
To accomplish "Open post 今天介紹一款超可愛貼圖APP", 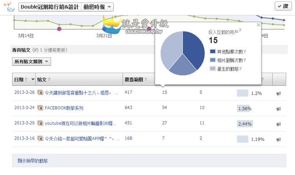I will coord(82,139).
